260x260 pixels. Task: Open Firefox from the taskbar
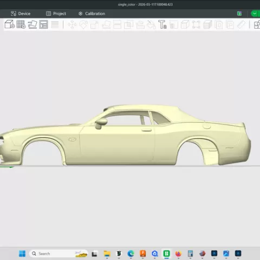178,253
